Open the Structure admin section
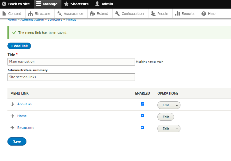Image resolution: width=231 pixels, height=161 pixels. click(39, 13)
